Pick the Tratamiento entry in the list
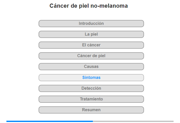Image resolution: width=180 pixels, height=123 pixels. (91, 99)
